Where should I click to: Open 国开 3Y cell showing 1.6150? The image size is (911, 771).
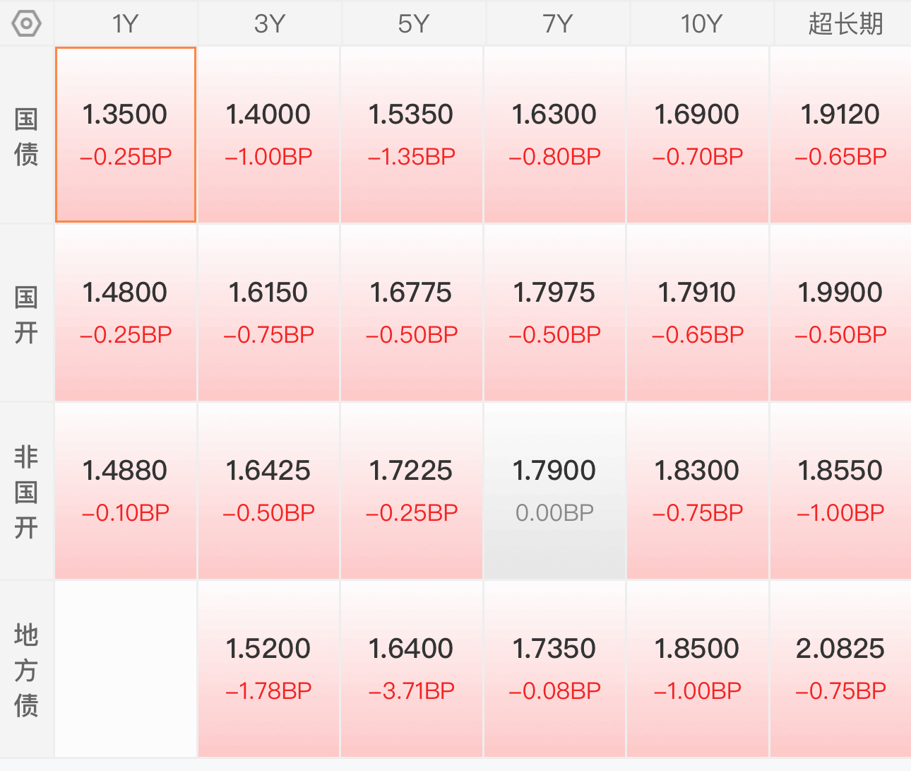pyautogui.click(x=268, y=313)
